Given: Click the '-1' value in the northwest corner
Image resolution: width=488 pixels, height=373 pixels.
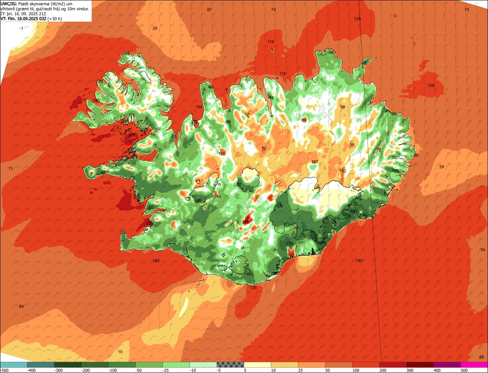Looking at the screenshot, I should [21, 29].
